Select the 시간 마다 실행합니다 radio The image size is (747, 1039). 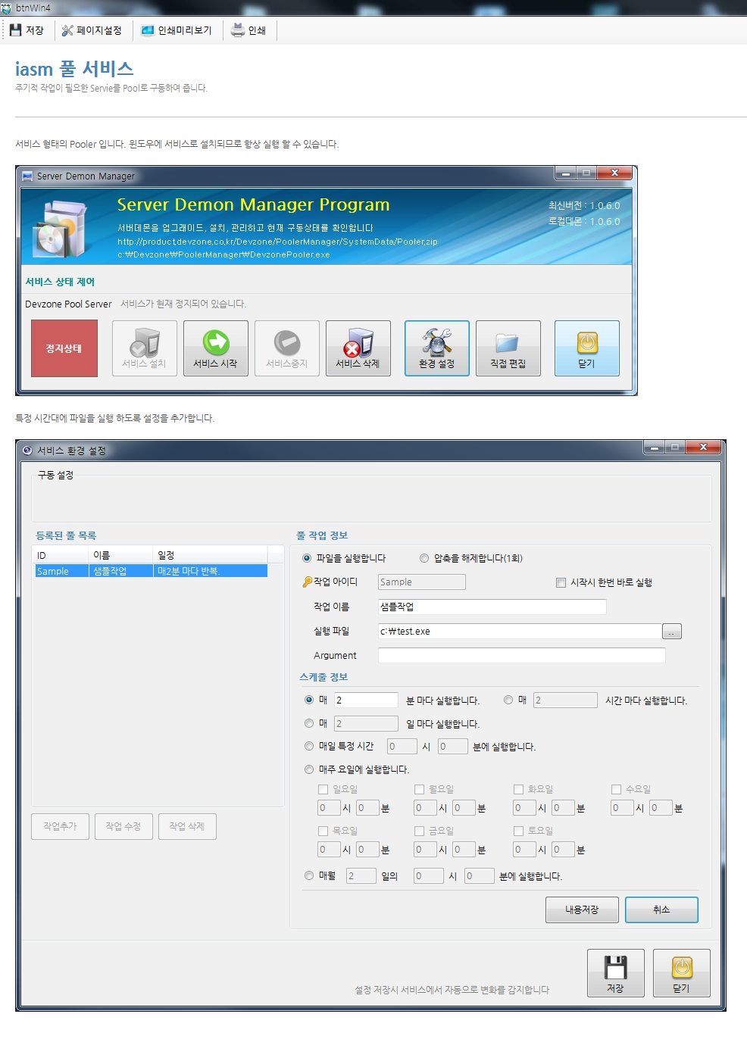(x=508, y=700)
